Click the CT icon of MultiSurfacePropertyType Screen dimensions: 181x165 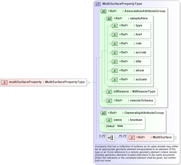(98, 4)
